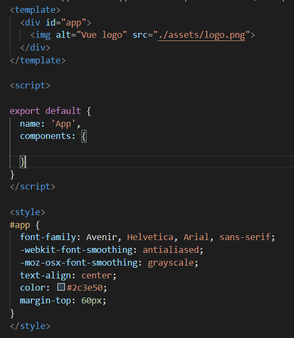This screenshot has width=294, height=338.
Task: Click the opening template tag
Action: click(35, 10)
